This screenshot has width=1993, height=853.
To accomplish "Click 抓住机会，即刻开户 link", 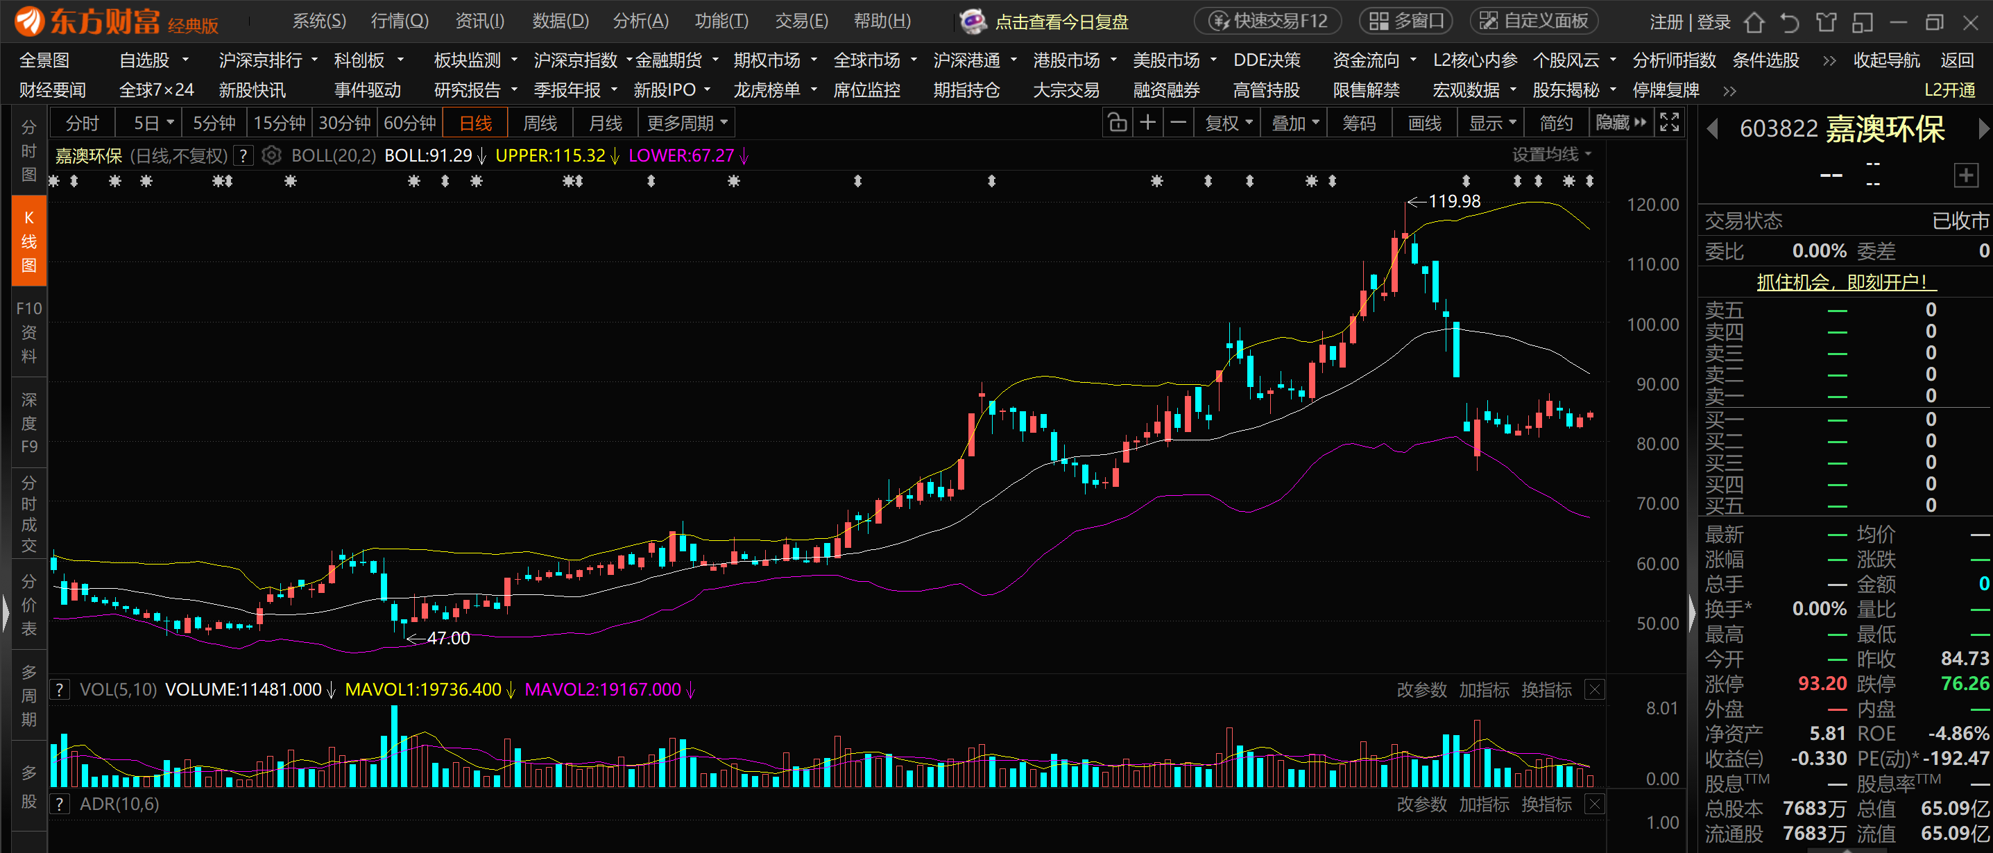I will point(1845,282).
